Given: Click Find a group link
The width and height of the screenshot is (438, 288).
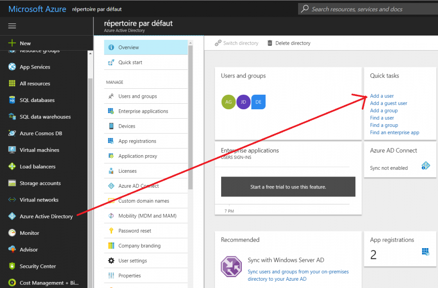Looking at the screenshot, I should [x=384, y=125].
